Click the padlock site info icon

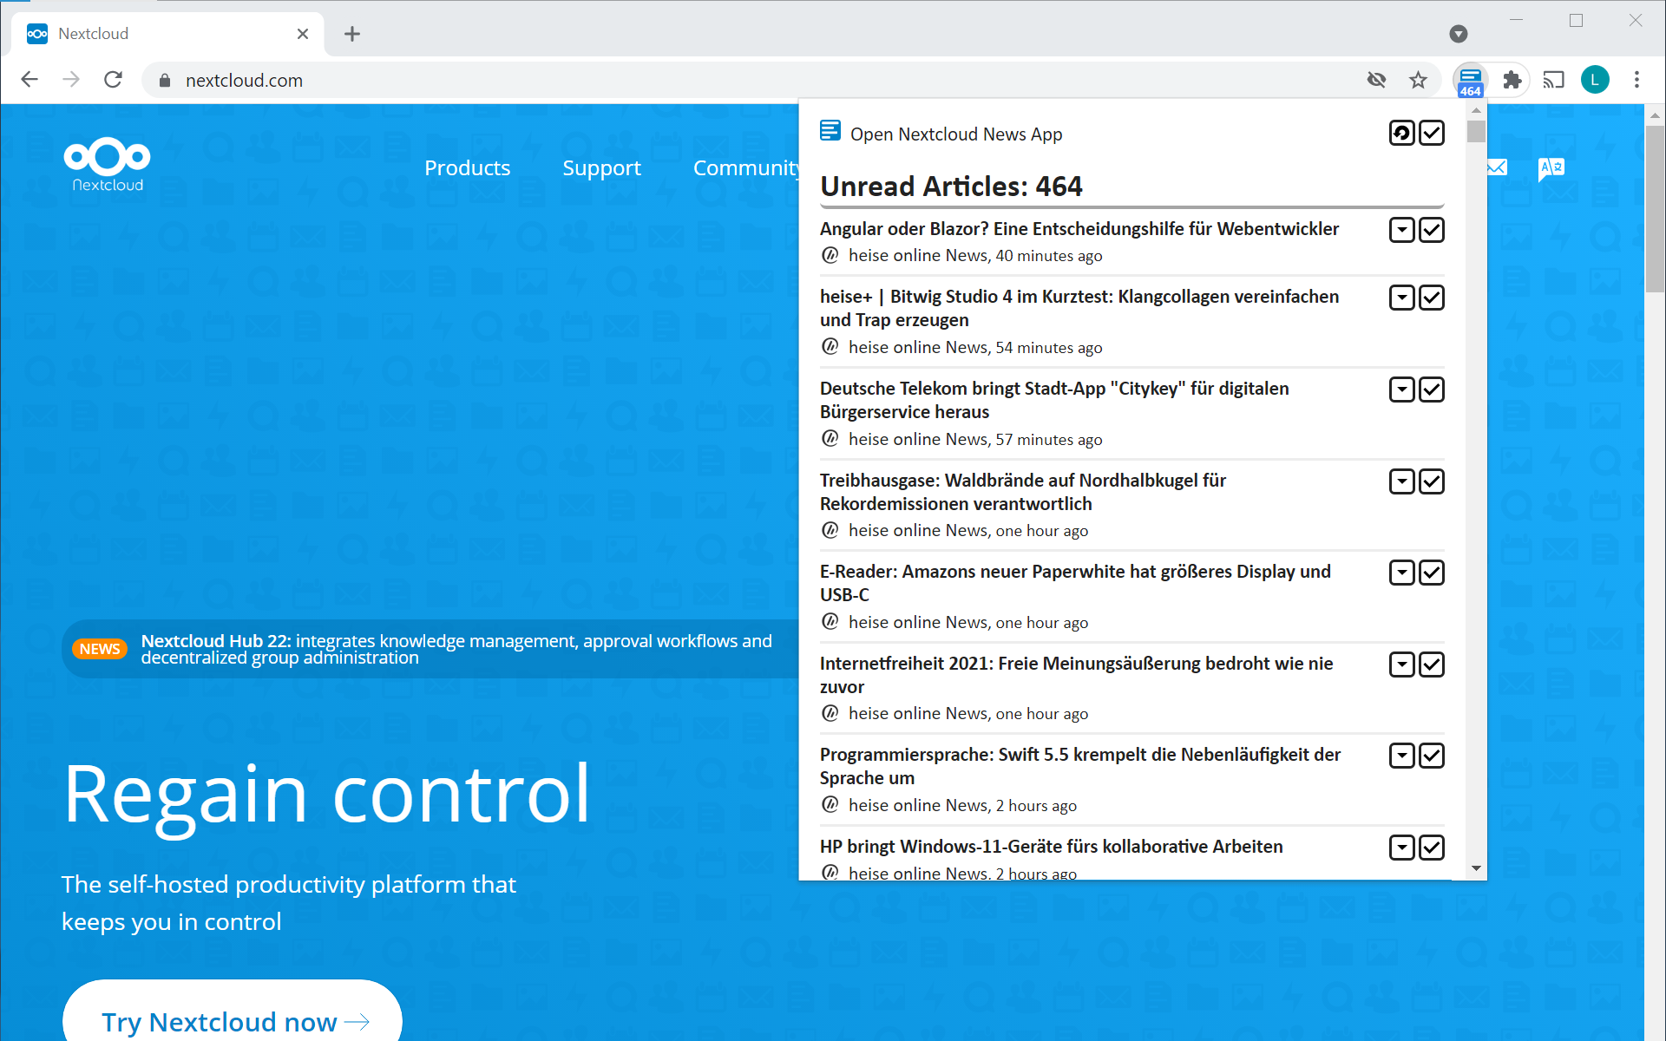click(165, 81)
